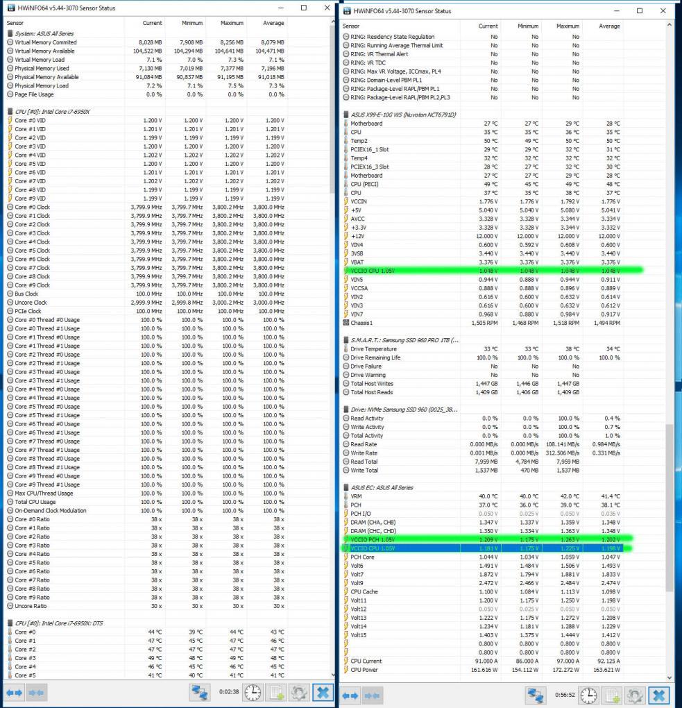Select the Total Host Writes row
This screenshot has height=708, width=682.
(x=482, y=384)
